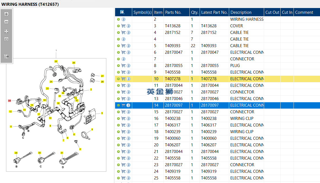Click latest part number 28170055 for PLUG
This screenshot has height=183, width=320.
pyautogui.click(x=210, y=66)
